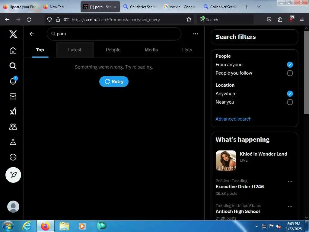
Task: Switch to Lists search tab
Action: coord(187,50)
